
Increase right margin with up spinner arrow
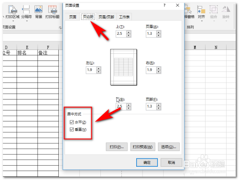(159, 68)
